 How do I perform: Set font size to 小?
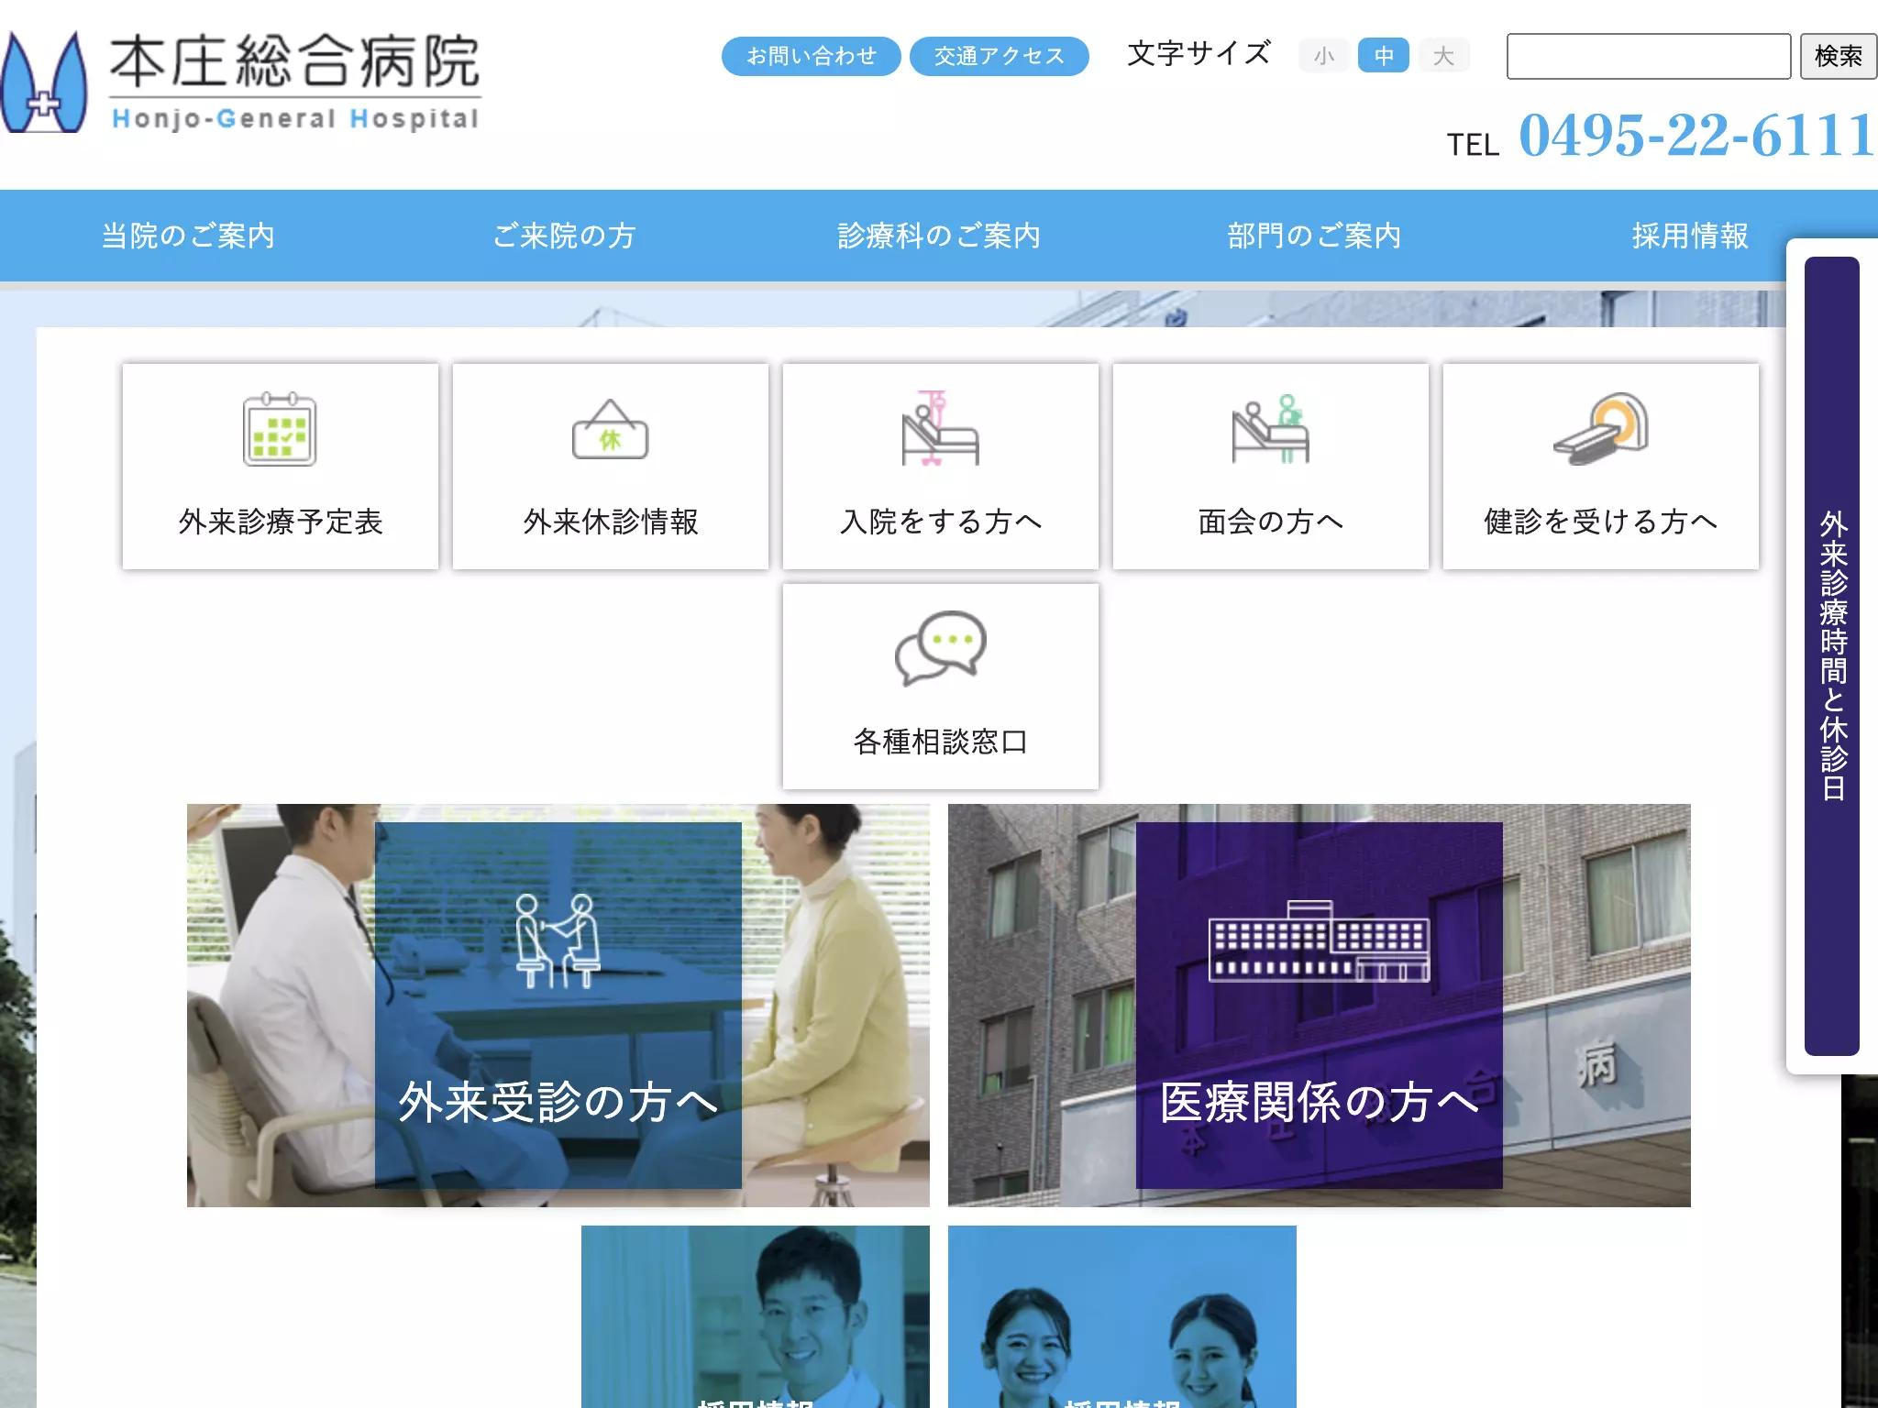1323,56
